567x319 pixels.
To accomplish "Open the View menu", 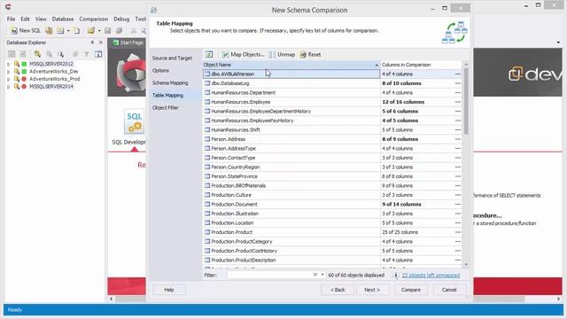I will pos(41,19).
